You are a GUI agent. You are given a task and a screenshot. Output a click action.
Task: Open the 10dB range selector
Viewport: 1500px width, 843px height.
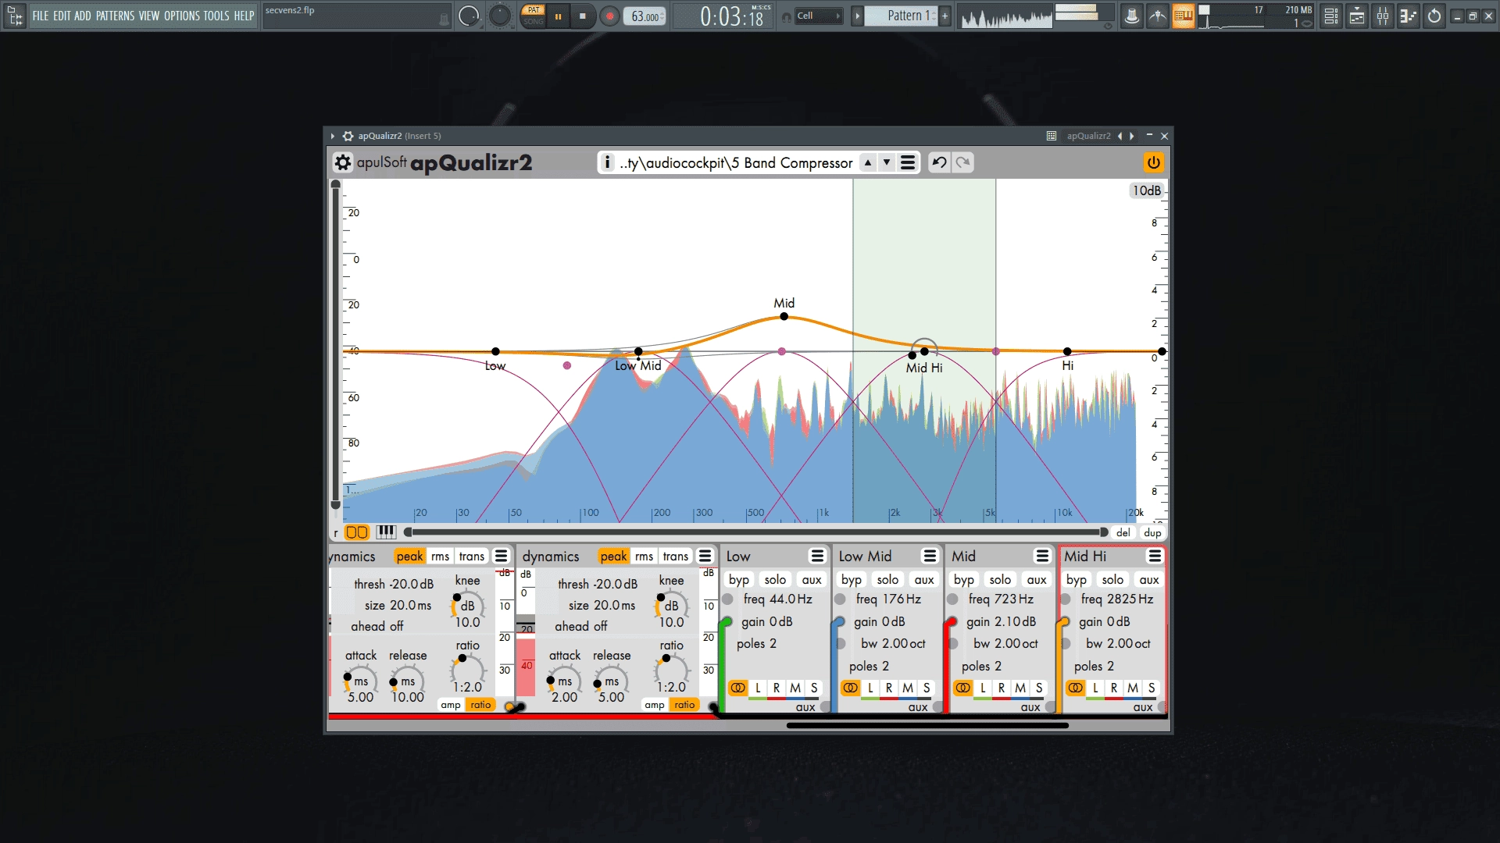1147,190
